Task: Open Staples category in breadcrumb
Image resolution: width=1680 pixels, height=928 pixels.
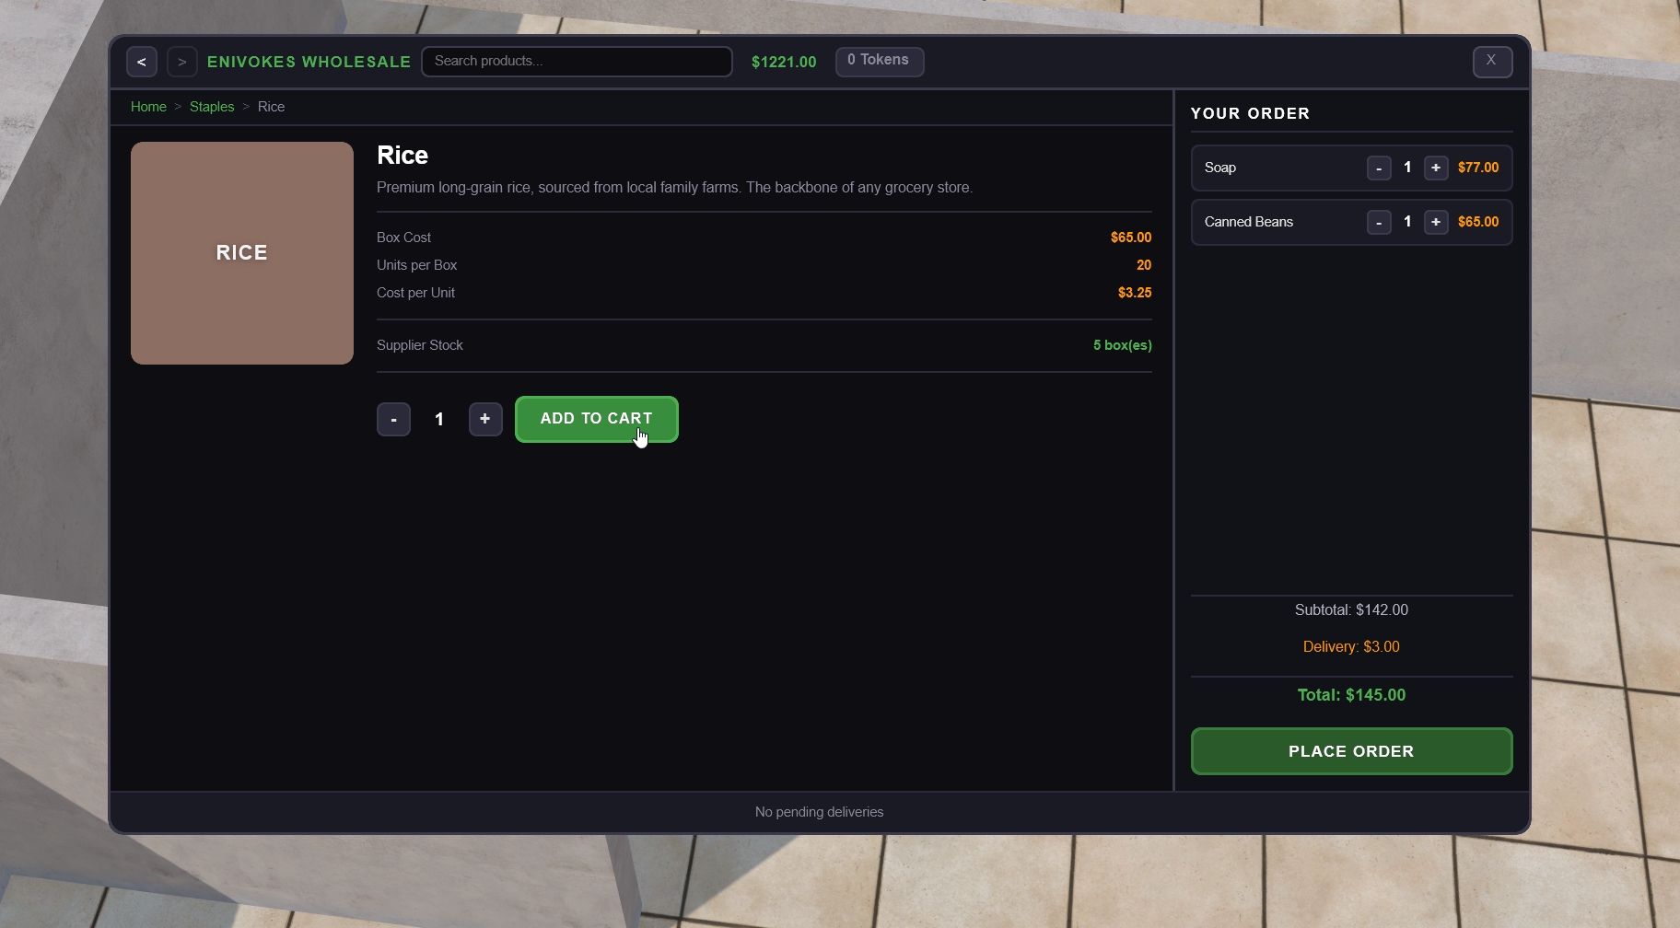Action: coord(212,107)
